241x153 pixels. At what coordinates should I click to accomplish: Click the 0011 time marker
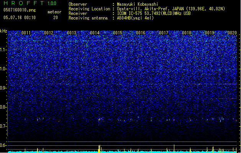point(26,33)
